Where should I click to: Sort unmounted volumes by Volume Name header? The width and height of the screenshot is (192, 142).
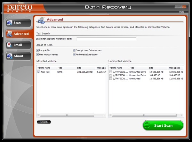(x=118, y=68)
